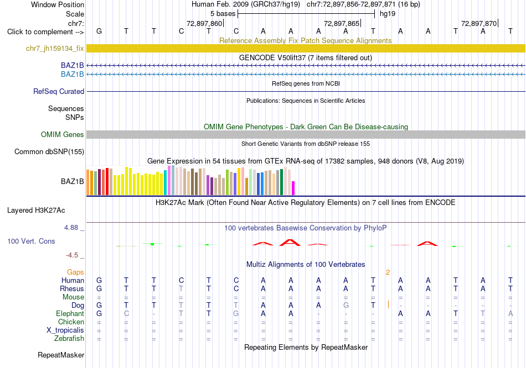Viewport: 526px width, 368px height.
Task: Click the Layered H3K27Ac track label
Action: (36, 211)
